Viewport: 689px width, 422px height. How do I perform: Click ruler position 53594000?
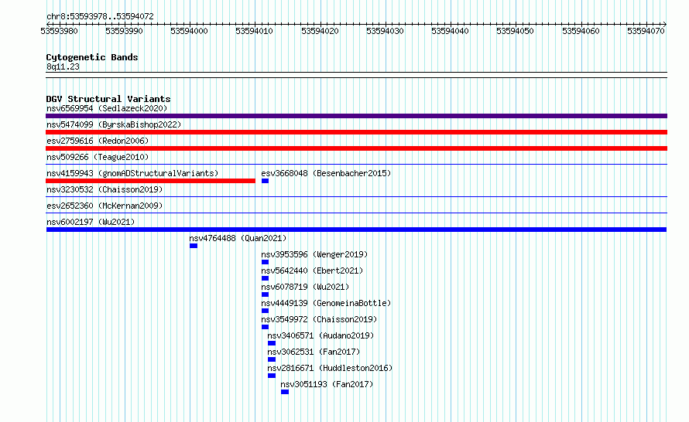point(189,31)
